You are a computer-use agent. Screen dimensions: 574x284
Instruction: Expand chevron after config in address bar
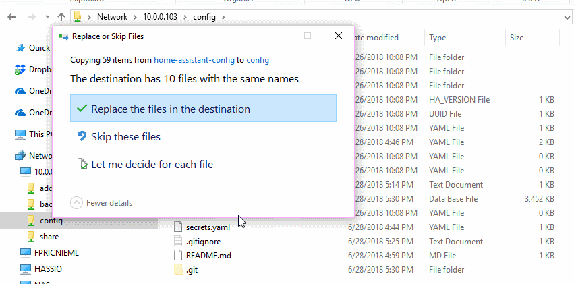coord(223,17)
